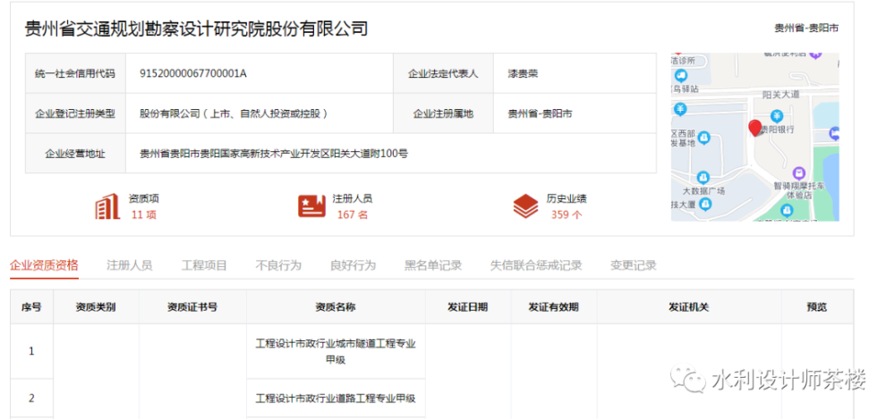Image resolution: width=895 pixels, height=419 pixels.
Task: Click the 资质名称 column header
Action: click(336, 306)
